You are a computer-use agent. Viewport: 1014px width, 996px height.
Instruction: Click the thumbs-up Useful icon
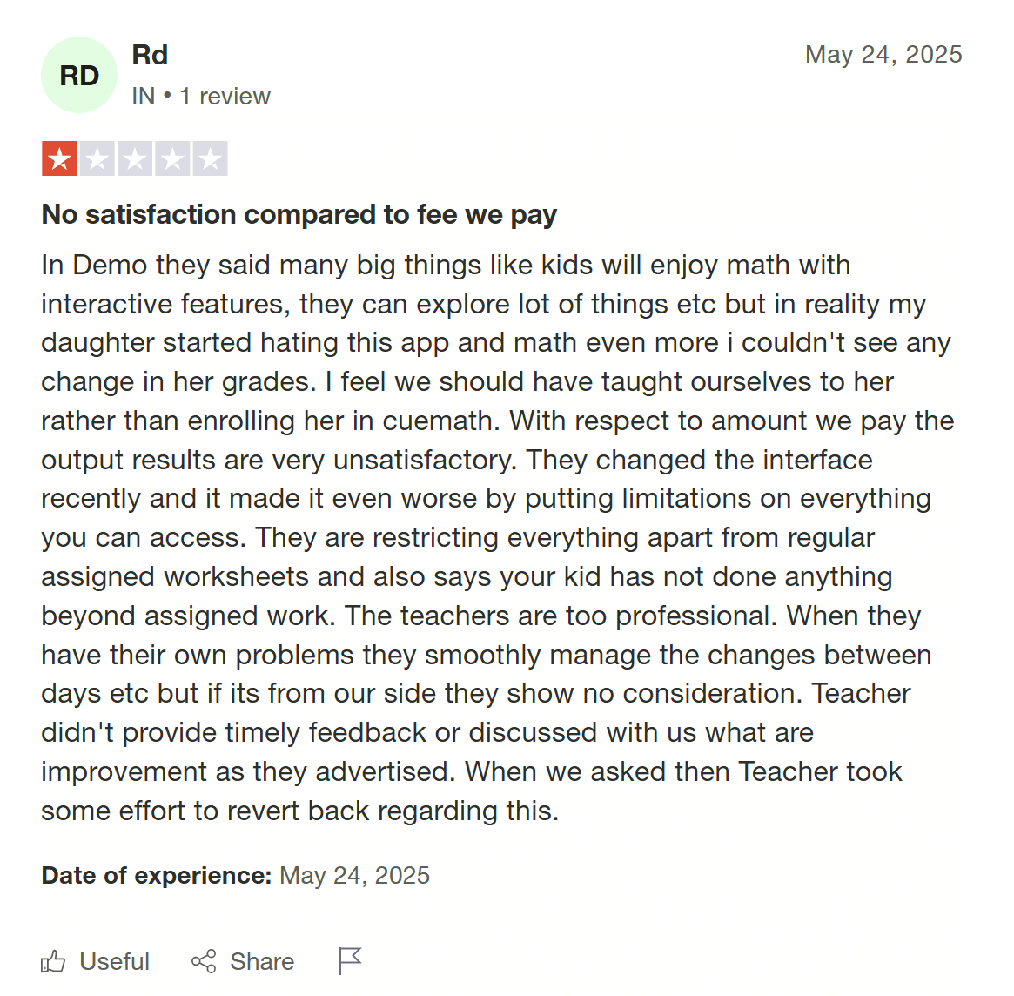click(x=54, y=960)
